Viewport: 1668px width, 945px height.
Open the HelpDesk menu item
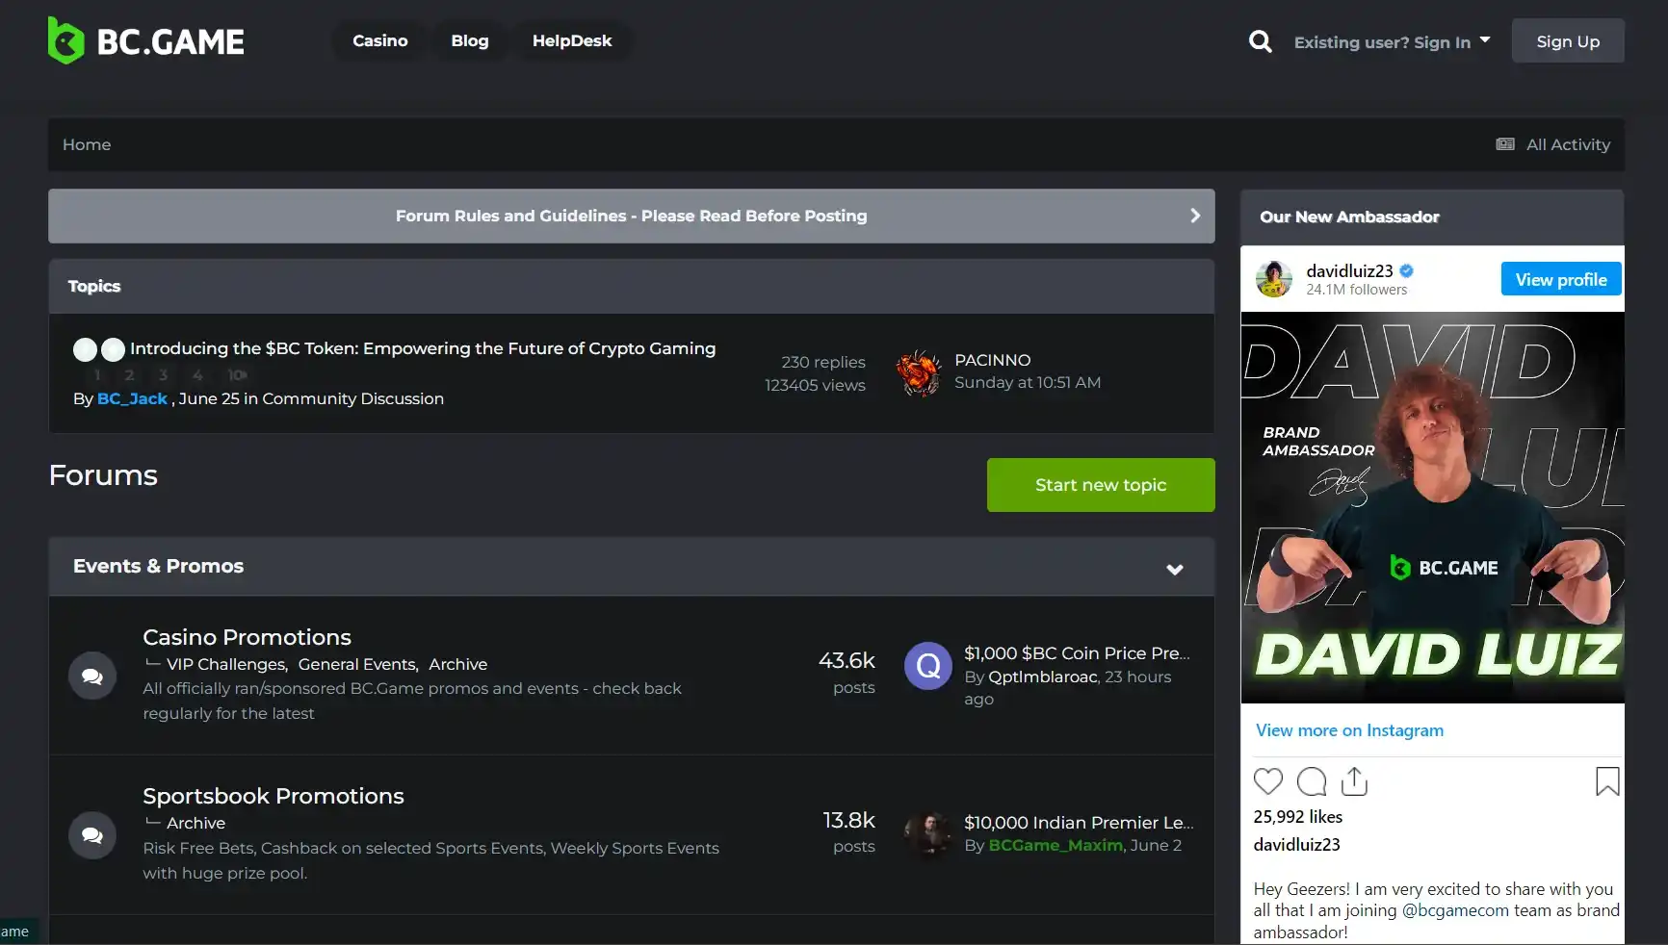[x=571, y=40]
